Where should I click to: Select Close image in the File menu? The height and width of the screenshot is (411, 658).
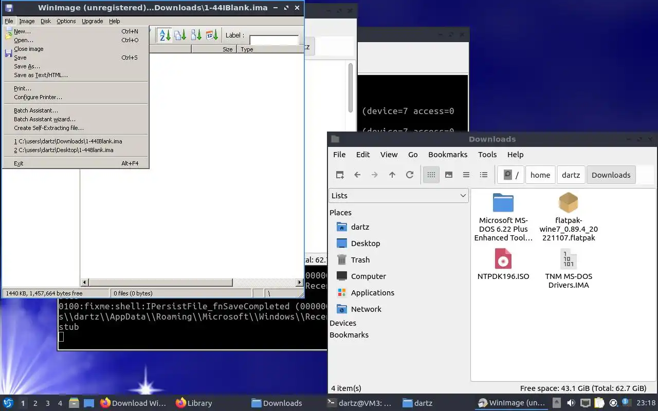point(76,49)
